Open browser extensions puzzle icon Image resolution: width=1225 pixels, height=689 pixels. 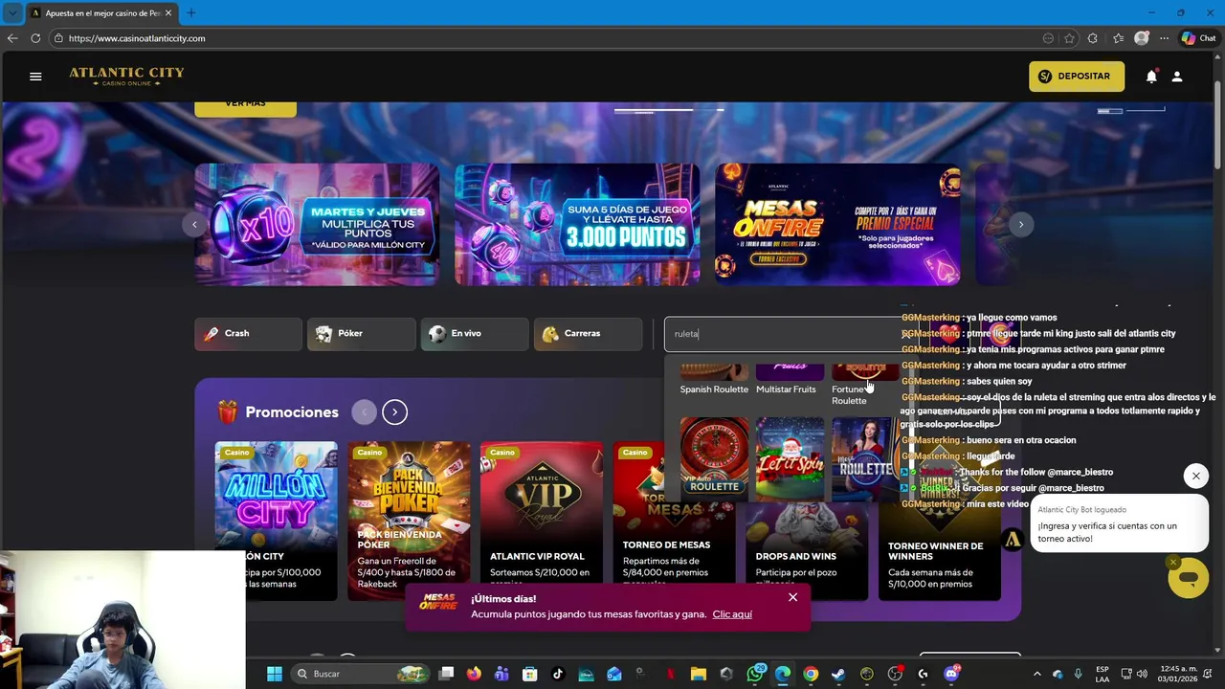[1093, 38]
